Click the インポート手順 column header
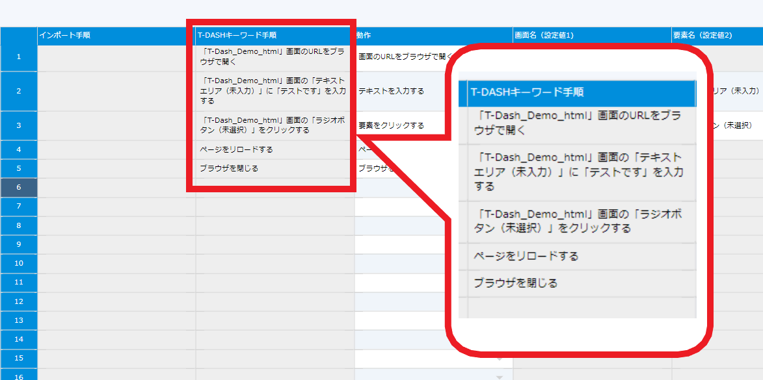The height and width of the screenshot is (380, 763). [x=116, y=36]
